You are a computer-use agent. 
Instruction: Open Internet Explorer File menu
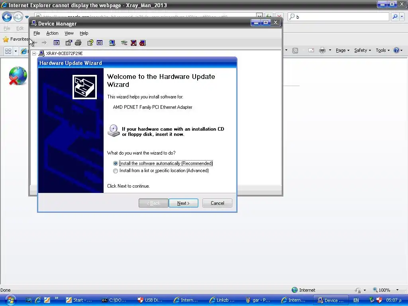(7, 28)
